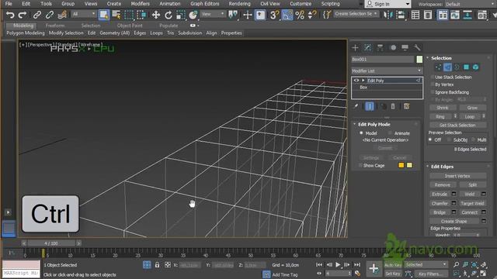Select the Model radio button
Screen dimensions: 497x279
point(361,133)
